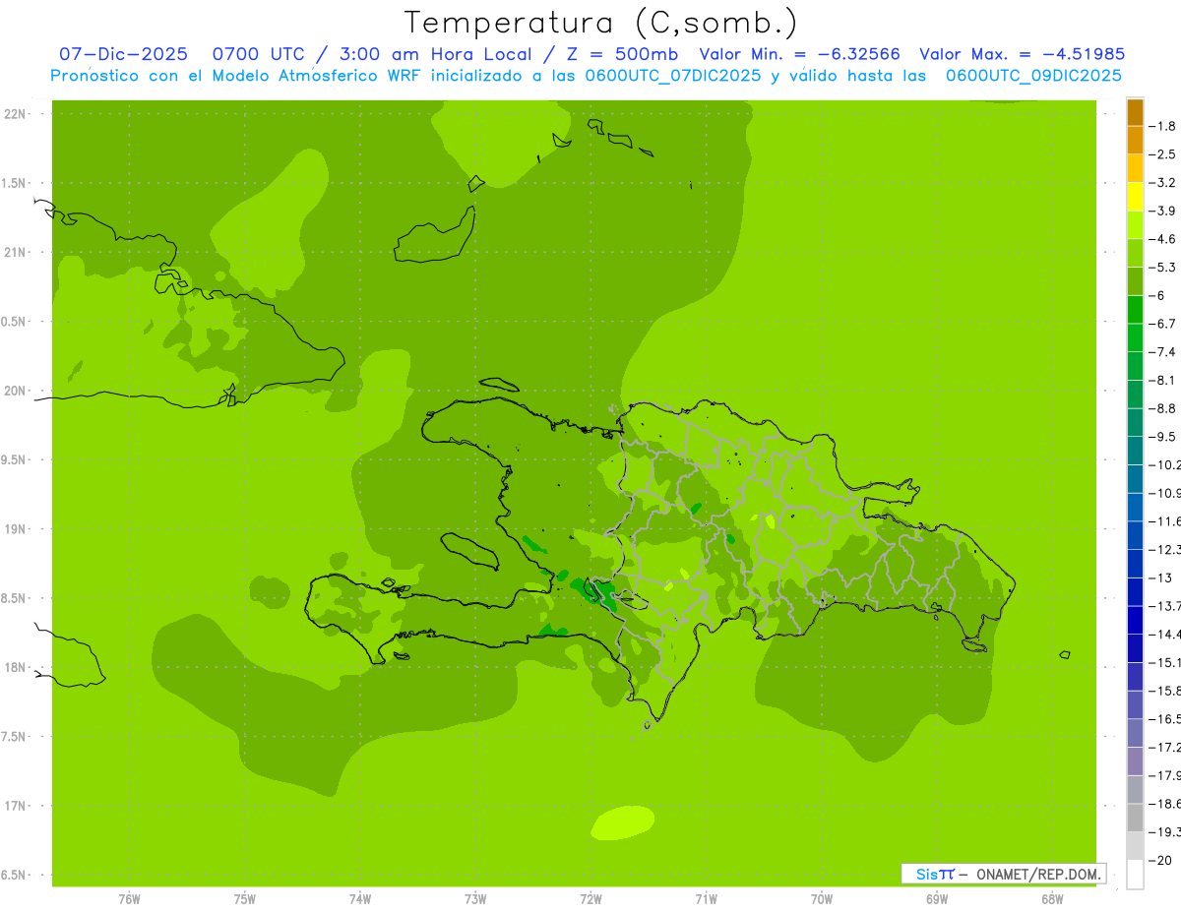Click the '19N' latitude label
Image resolution: width=1181 pixels, height=912 pixels.
click(17, 529)
